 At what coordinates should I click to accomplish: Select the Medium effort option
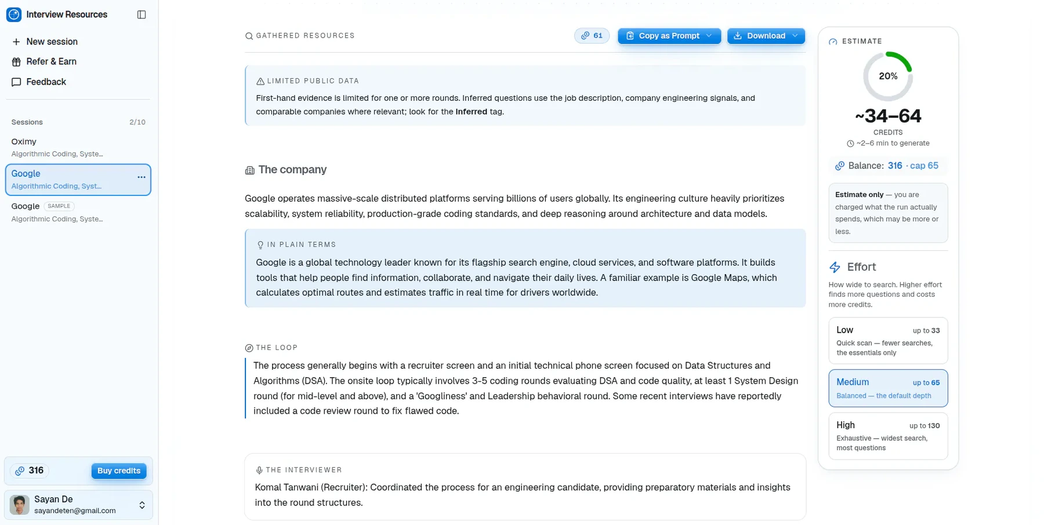888,388
